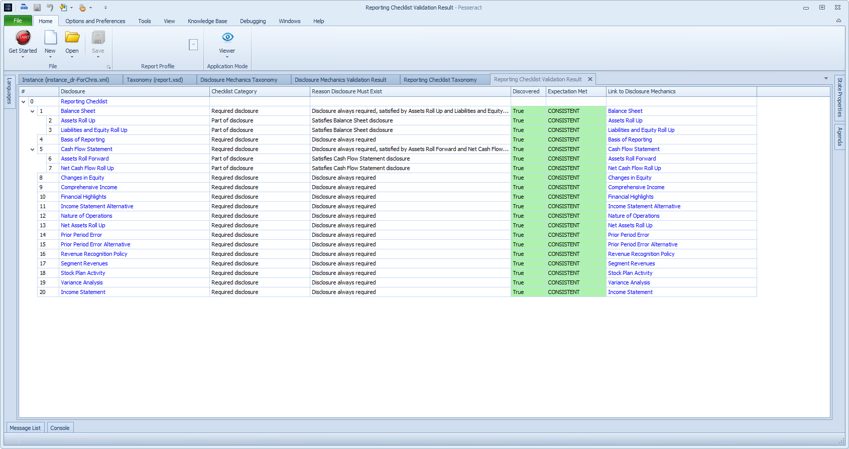Click the Checklist Category column header

[260, 91]
